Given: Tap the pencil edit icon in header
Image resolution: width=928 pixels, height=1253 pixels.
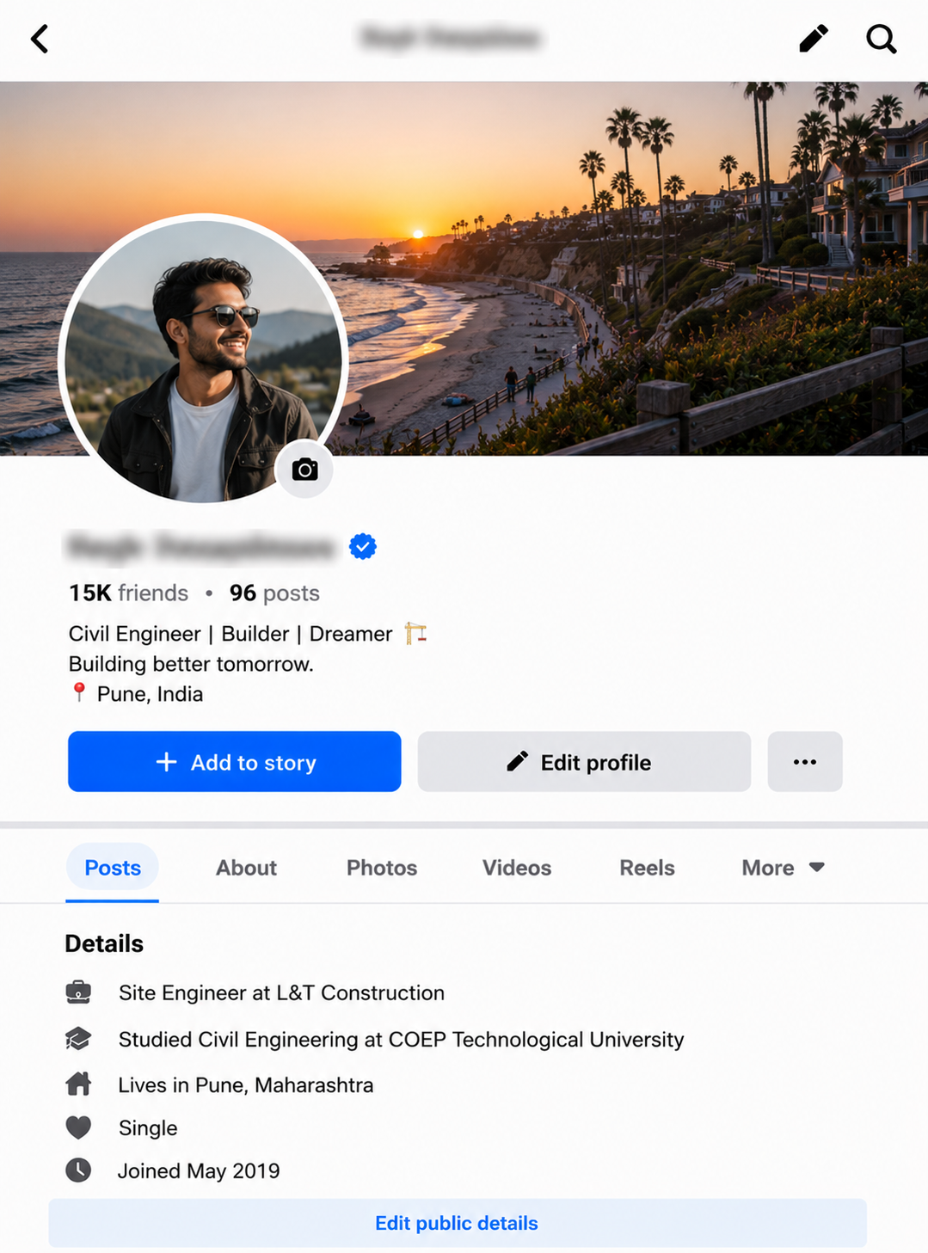Looking at the screenshot, I should coord(813,39).
